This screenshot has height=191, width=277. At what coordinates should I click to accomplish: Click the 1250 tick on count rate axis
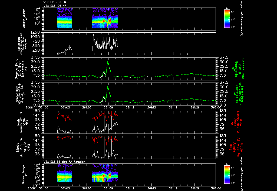click(x=35, y=32)
